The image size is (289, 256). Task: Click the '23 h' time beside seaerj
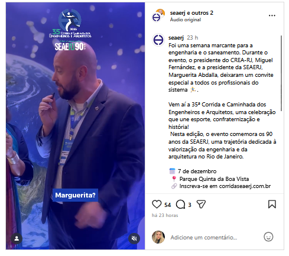193,38
